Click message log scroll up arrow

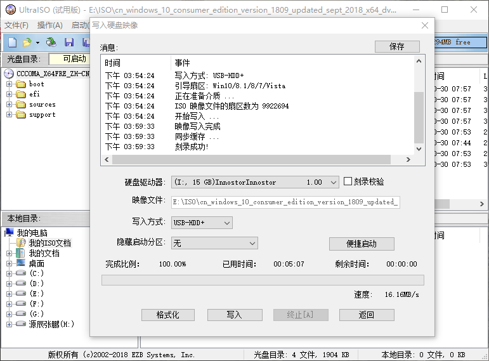click(419, 61)
